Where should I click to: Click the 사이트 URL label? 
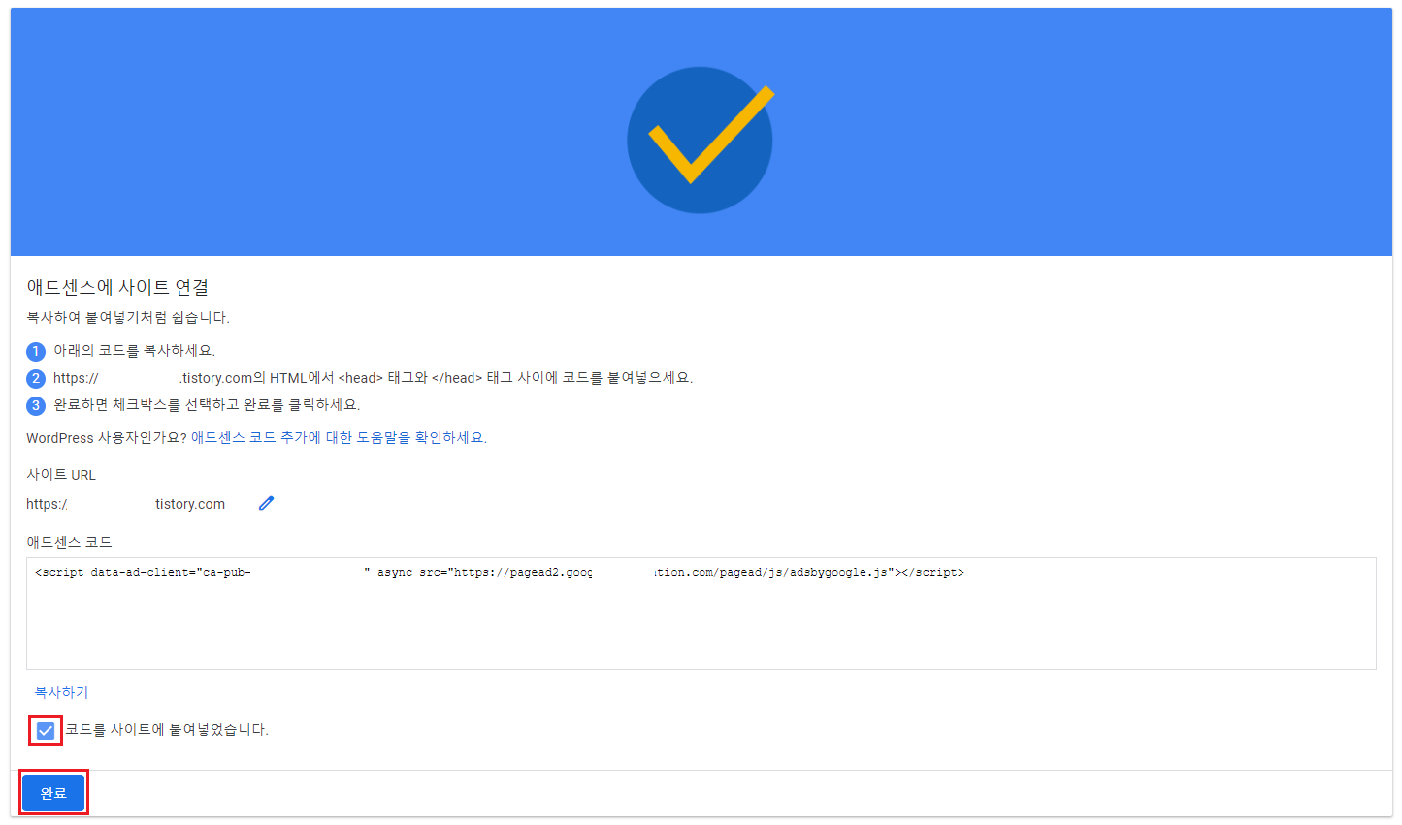[61, 475]
